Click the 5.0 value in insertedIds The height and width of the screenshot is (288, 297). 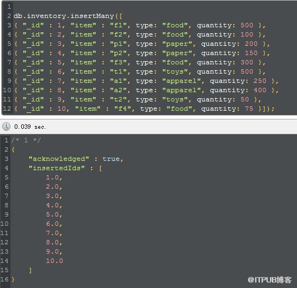pos(52,215)
